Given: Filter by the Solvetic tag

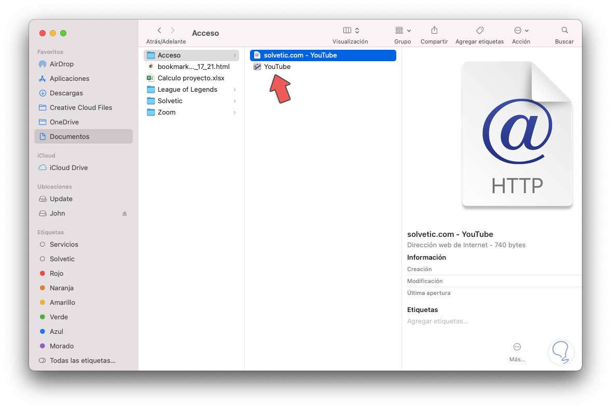Looking at the screenshot, I should [x=84, y=259].
